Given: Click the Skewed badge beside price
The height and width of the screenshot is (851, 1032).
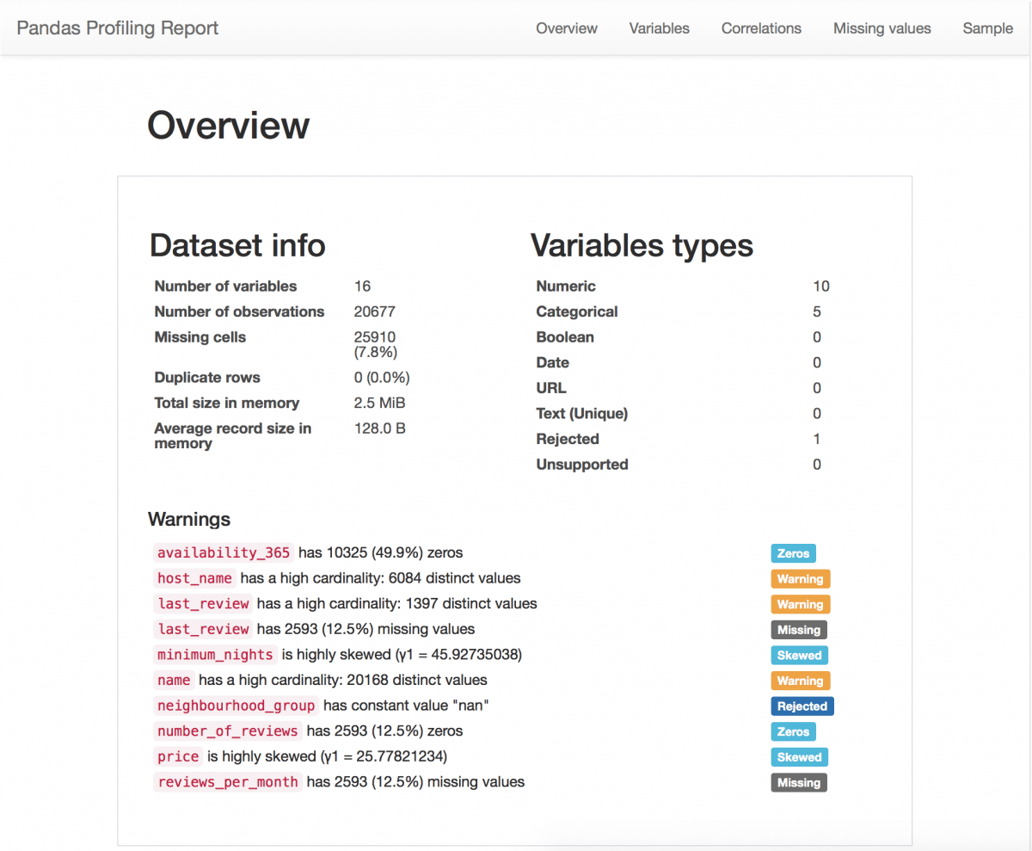Looking at the screenshot, I should point(799,757).
